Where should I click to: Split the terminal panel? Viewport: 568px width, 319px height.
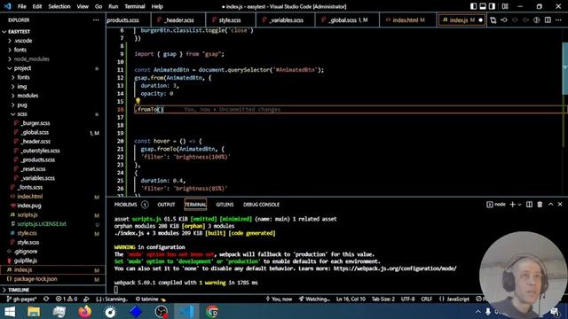click(x=529, y=205)
